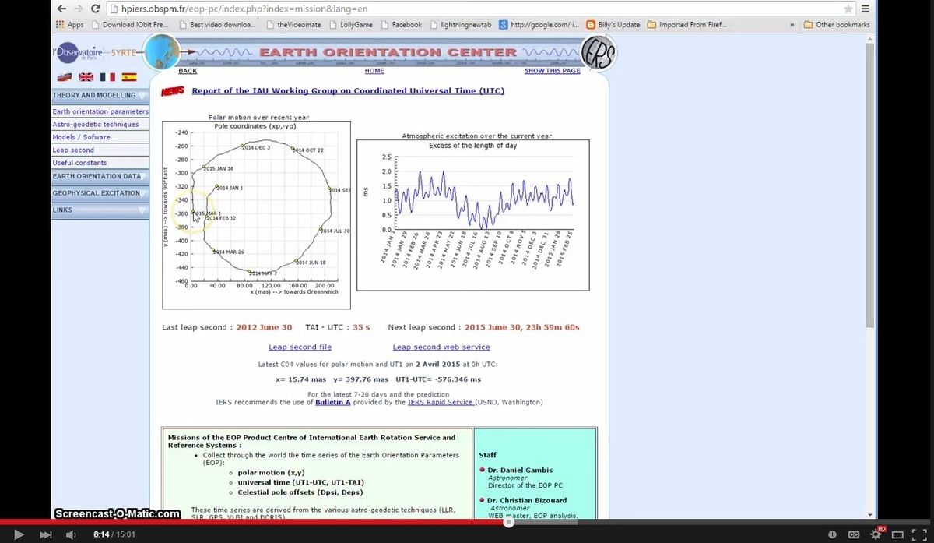Switch language with Russian flag
The image size is (934, 543).
click(x=65, y=77)
